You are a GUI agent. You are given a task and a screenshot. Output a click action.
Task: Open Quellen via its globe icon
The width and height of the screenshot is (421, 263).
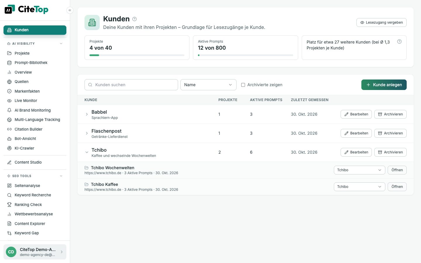9,82
